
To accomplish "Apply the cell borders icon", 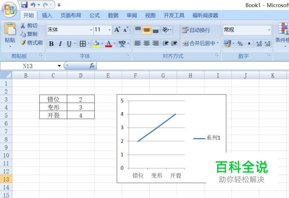I will (x=83, y=44).
